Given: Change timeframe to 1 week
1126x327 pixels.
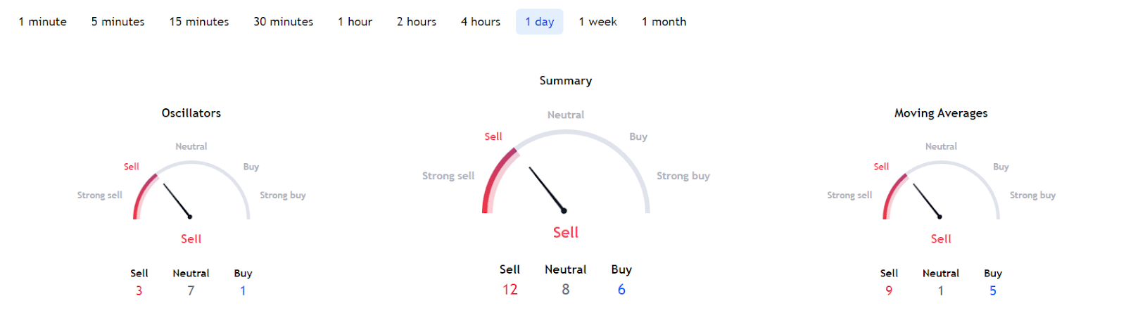Looking at the screenshot, I should [x=598, y=22].
